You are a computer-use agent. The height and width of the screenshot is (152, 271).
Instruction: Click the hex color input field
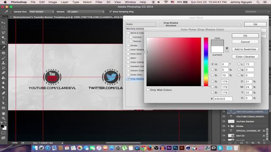(223, 99)
